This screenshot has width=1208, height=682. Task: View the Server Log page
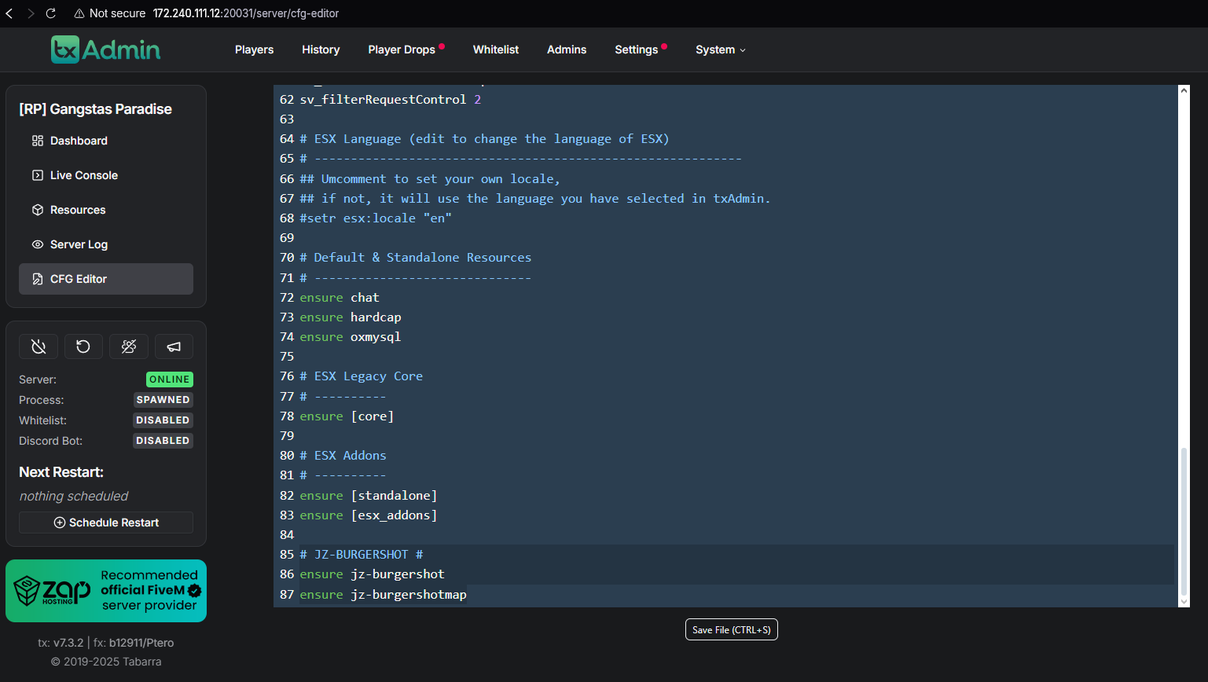coord(79,244)
